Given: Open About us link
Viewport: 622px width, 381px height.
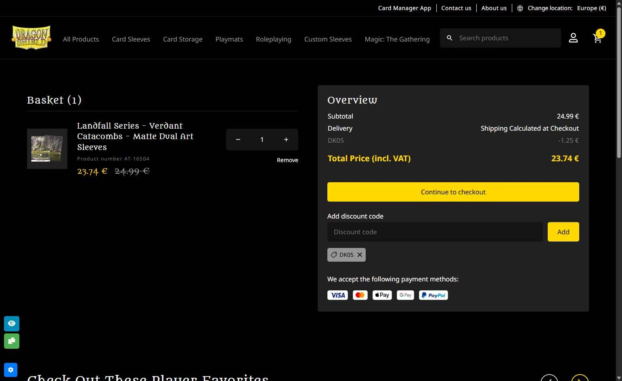Looking at the screenshot, I should point(494,8).
